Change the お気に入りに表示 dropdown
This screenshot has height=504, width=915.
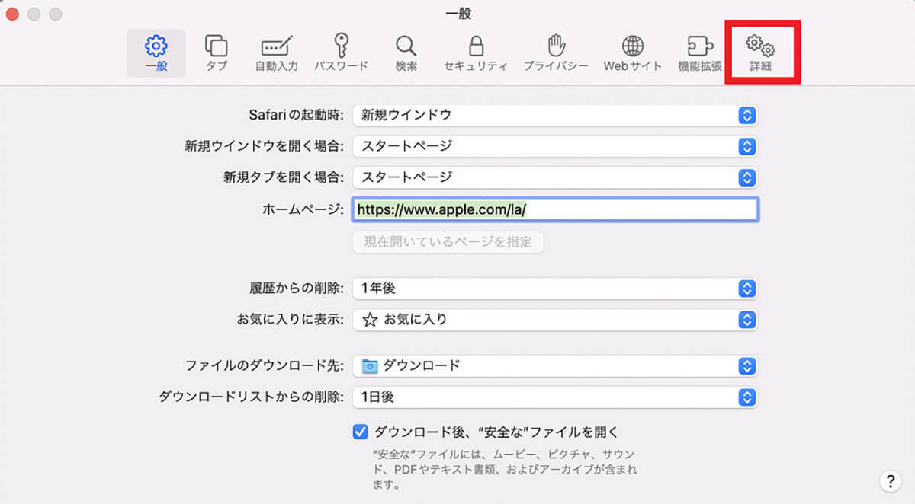554,320
